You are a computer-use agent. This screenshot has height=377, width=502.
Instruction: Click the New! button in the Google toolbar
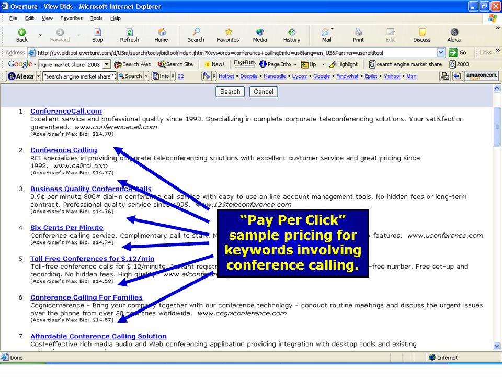point(214,64)
